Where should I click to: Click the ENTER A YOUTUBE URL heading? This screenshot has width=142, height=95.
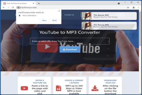(40, 81)
